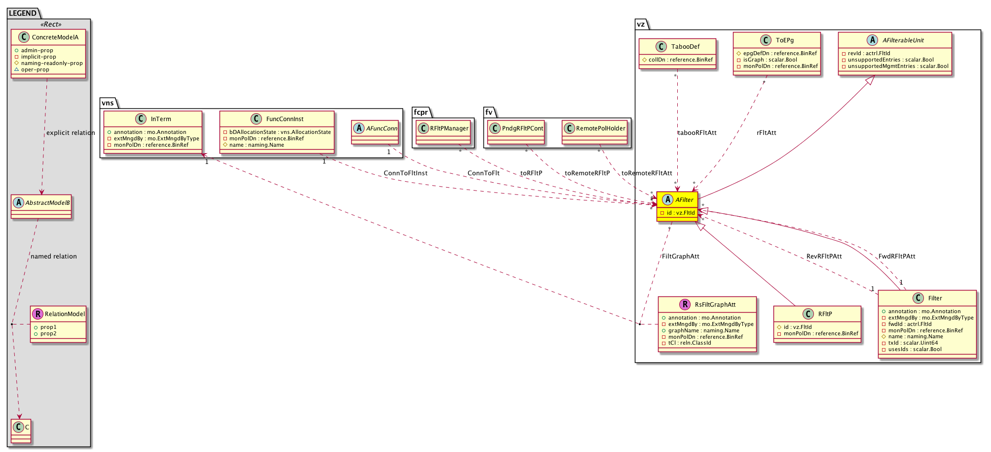Click the vns package tab label
The width and height of the screenshot is (991, 452).
108,103
